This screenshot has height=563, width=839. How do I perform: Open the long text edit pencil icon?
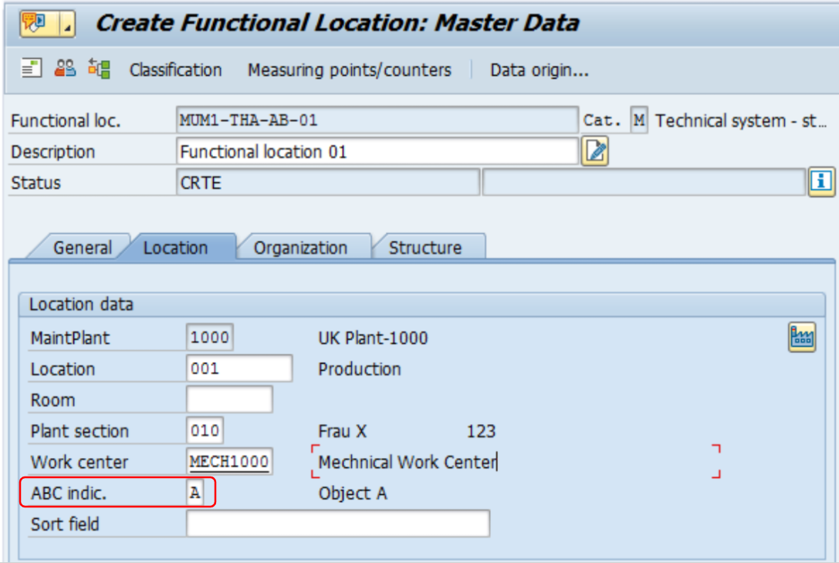595,151
